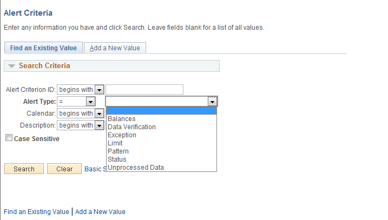The image size is (388, 220).
Task: Open the Description operator dropdown
Action: pyautogui.click(x=99, y=125)
